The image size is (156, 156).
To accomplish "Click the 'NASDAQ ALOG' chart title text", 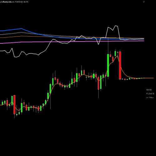I will (22, 2).
